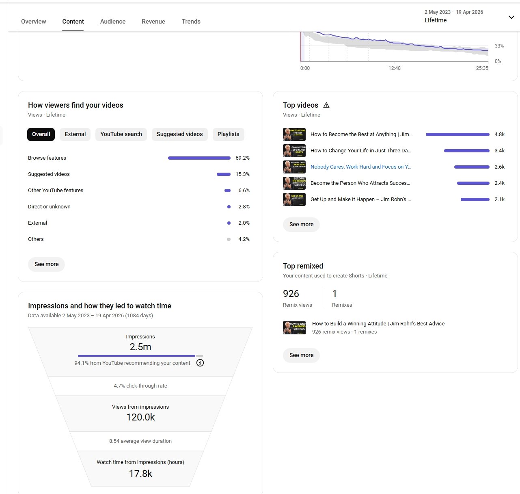This screenshot has width=520, height=494.
Task: Open 'Nobody Cares, Work Hard' video link
Action: click(x=360, y=167)
